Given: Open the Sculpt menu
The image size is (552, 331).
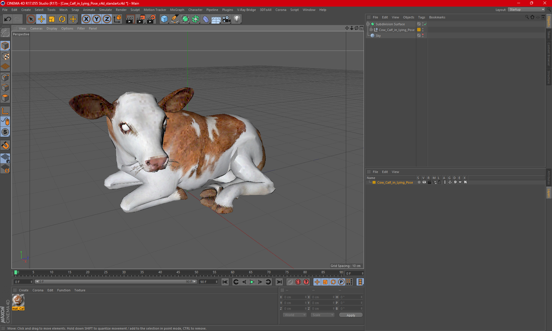Looking at the screenshot, I should pyautogui.click(x=135, y=10).
